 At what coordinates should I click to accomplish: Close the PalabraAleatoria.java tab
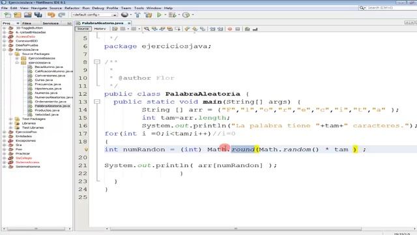click(129, 23)
